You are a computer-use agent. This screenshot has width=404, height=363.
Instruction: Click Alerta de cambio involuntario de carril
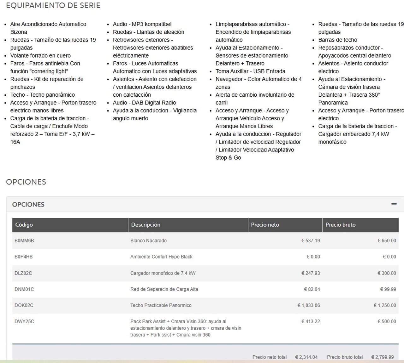[255, 99]
